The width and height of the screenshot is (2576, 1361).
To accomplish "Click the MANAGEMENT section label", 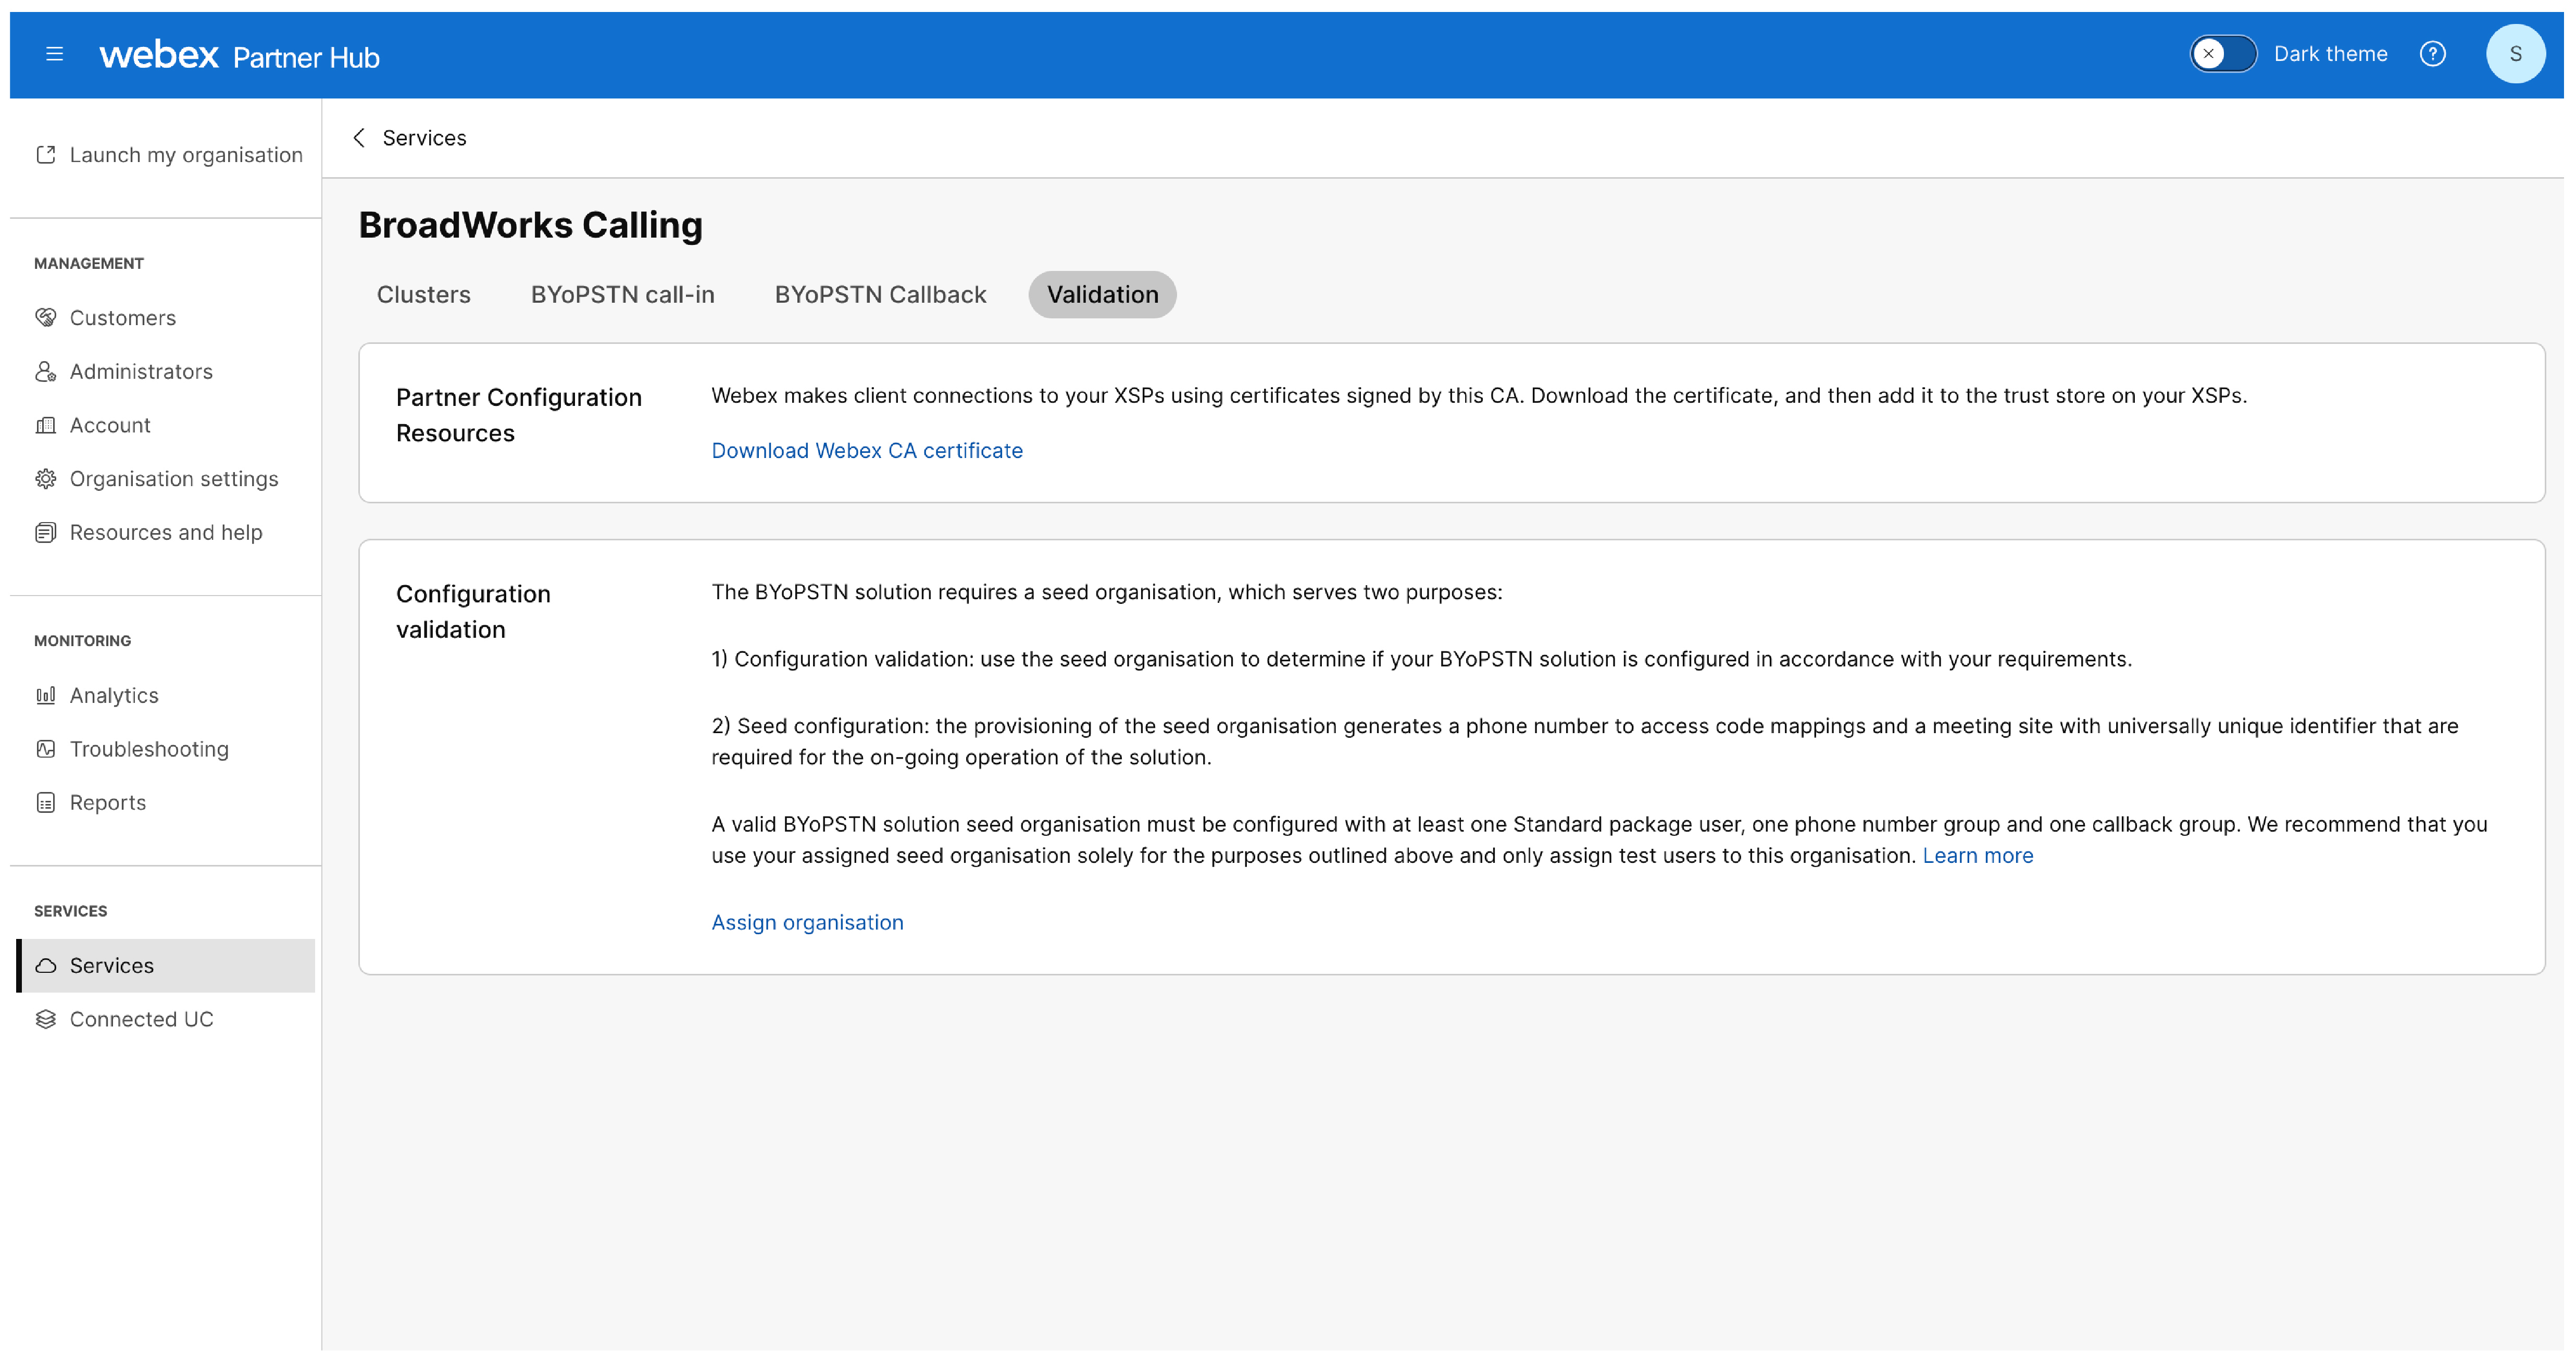I will (x=89, y=264).
